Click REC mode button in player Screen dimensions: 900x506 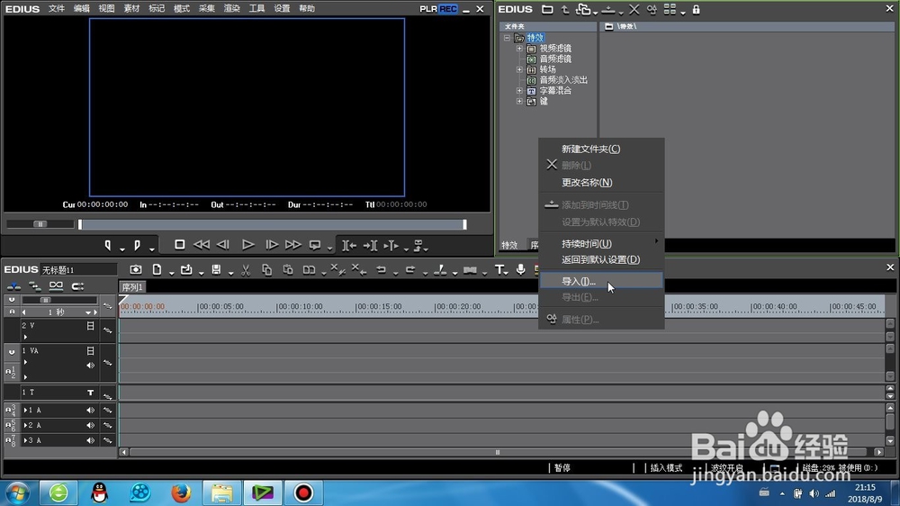click(448, 9)
